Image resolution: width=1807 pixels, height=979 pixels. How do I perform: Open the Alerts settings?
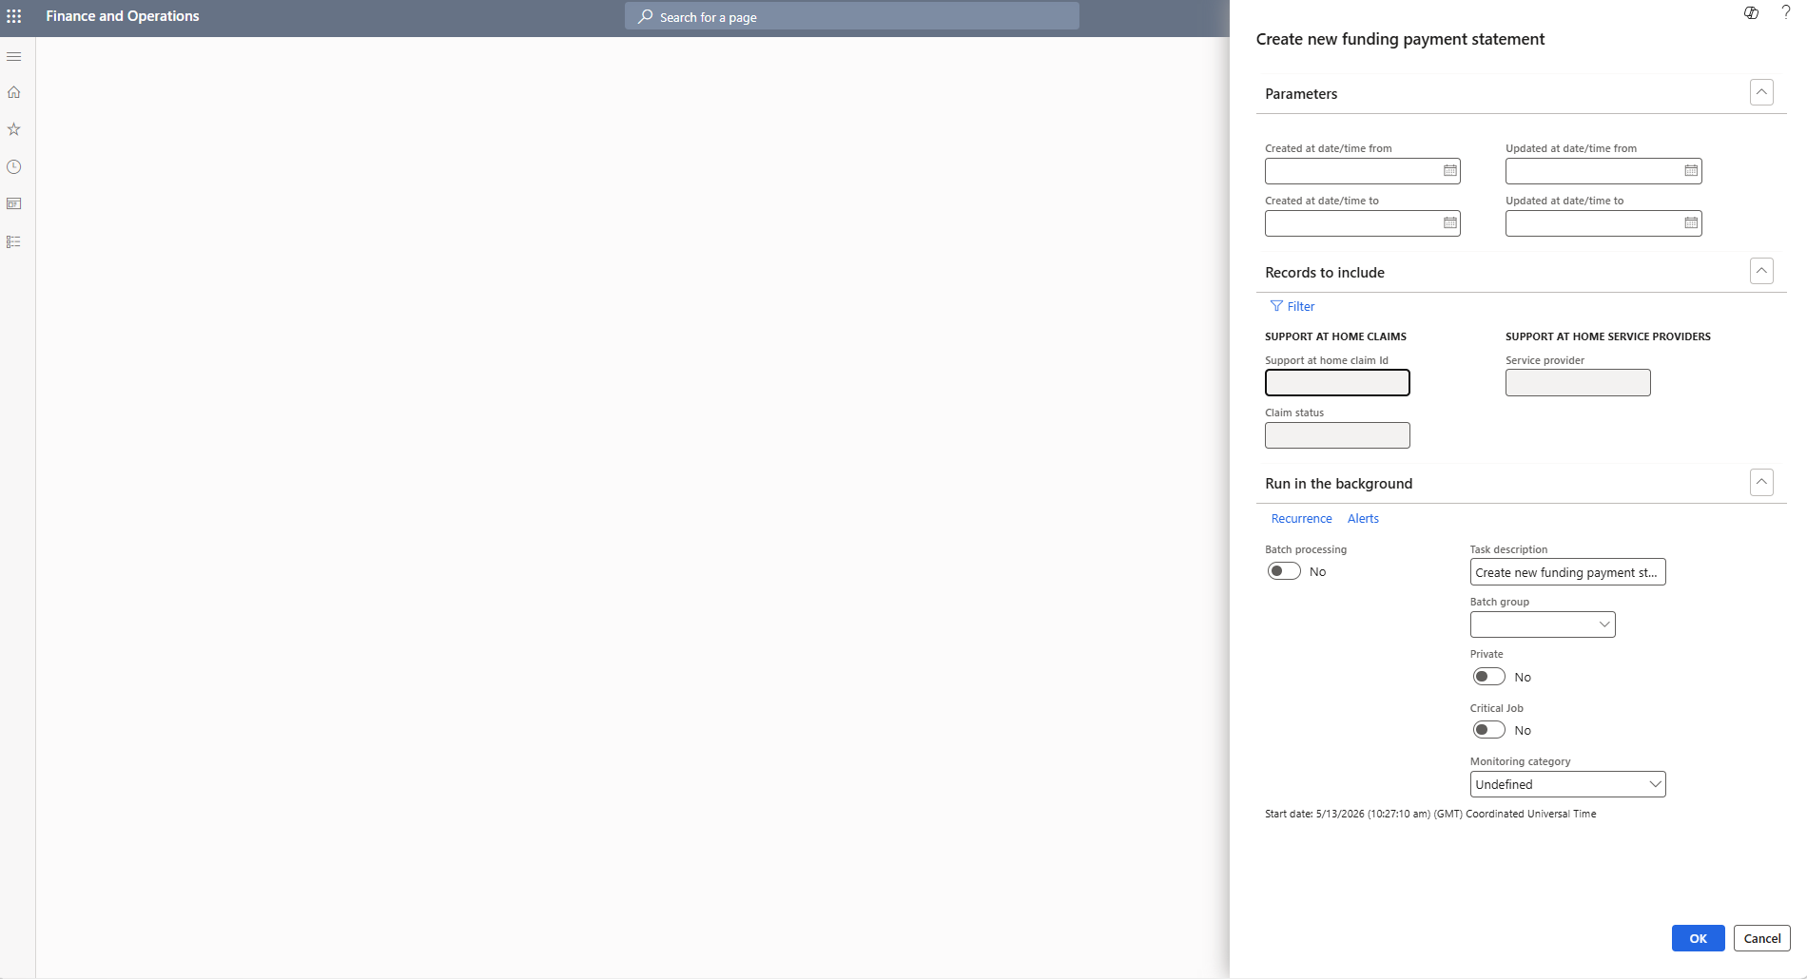tap(1363, 519)
